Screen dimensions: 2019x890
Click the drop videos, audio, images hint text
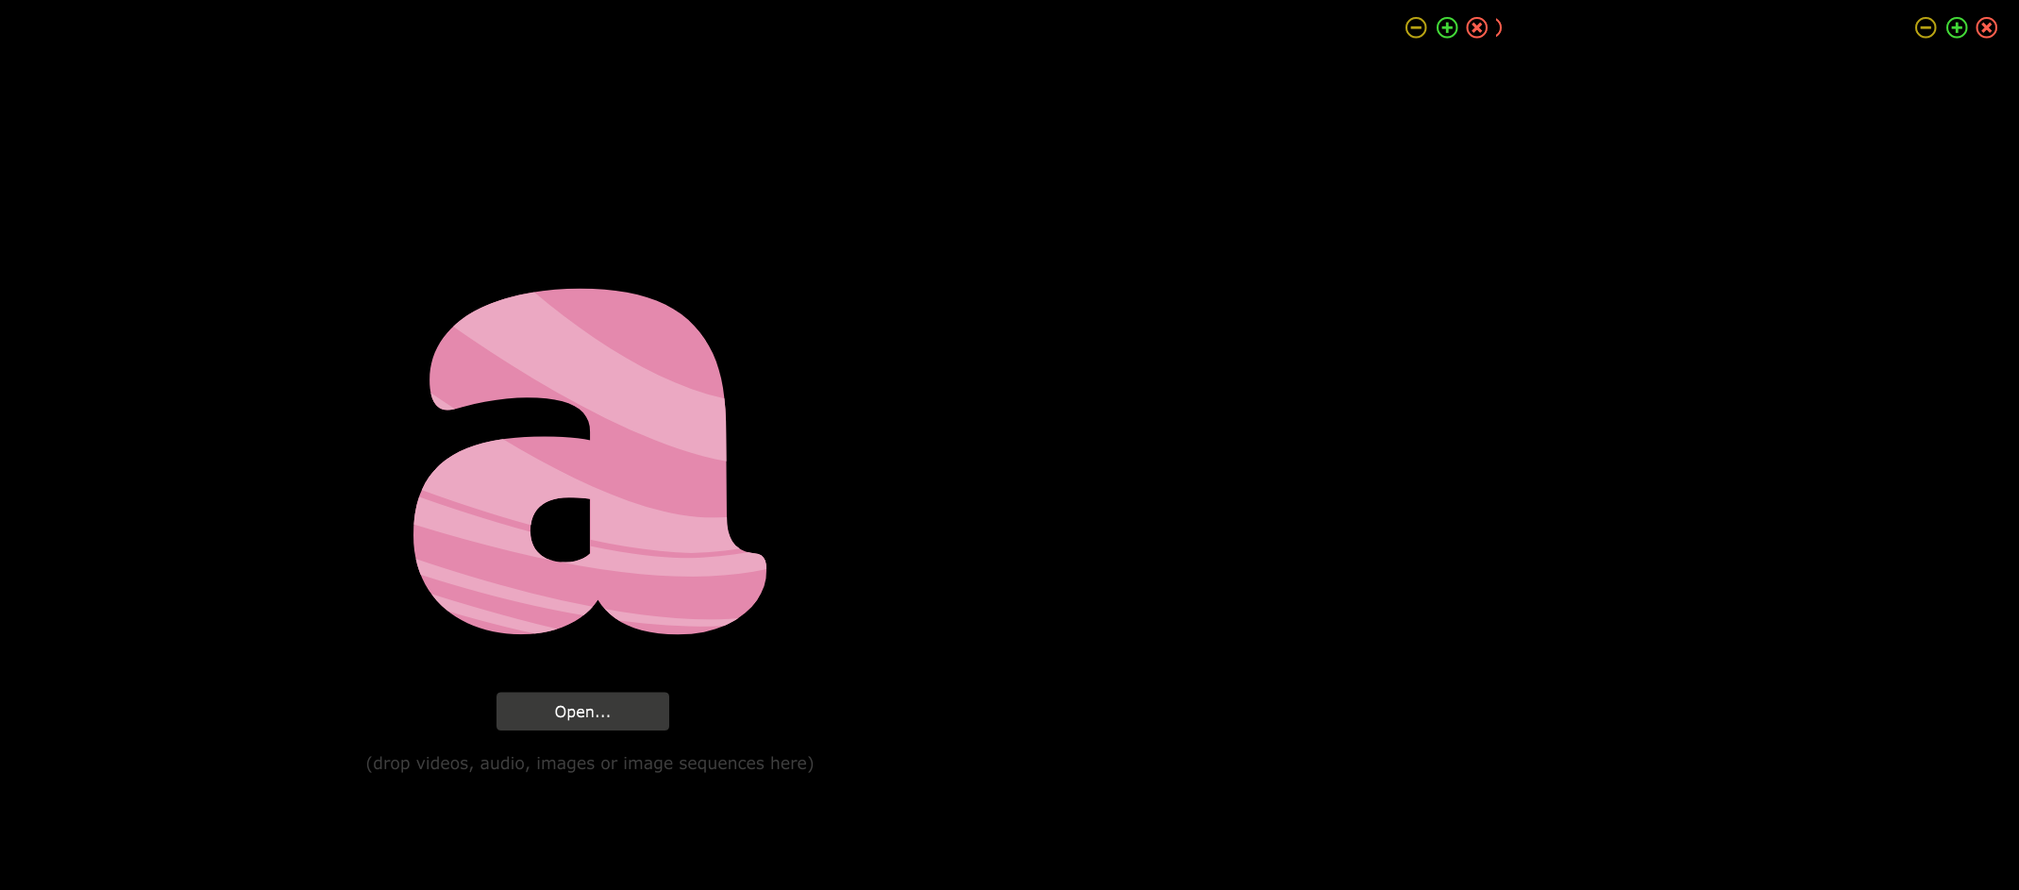tap(589, 764)
